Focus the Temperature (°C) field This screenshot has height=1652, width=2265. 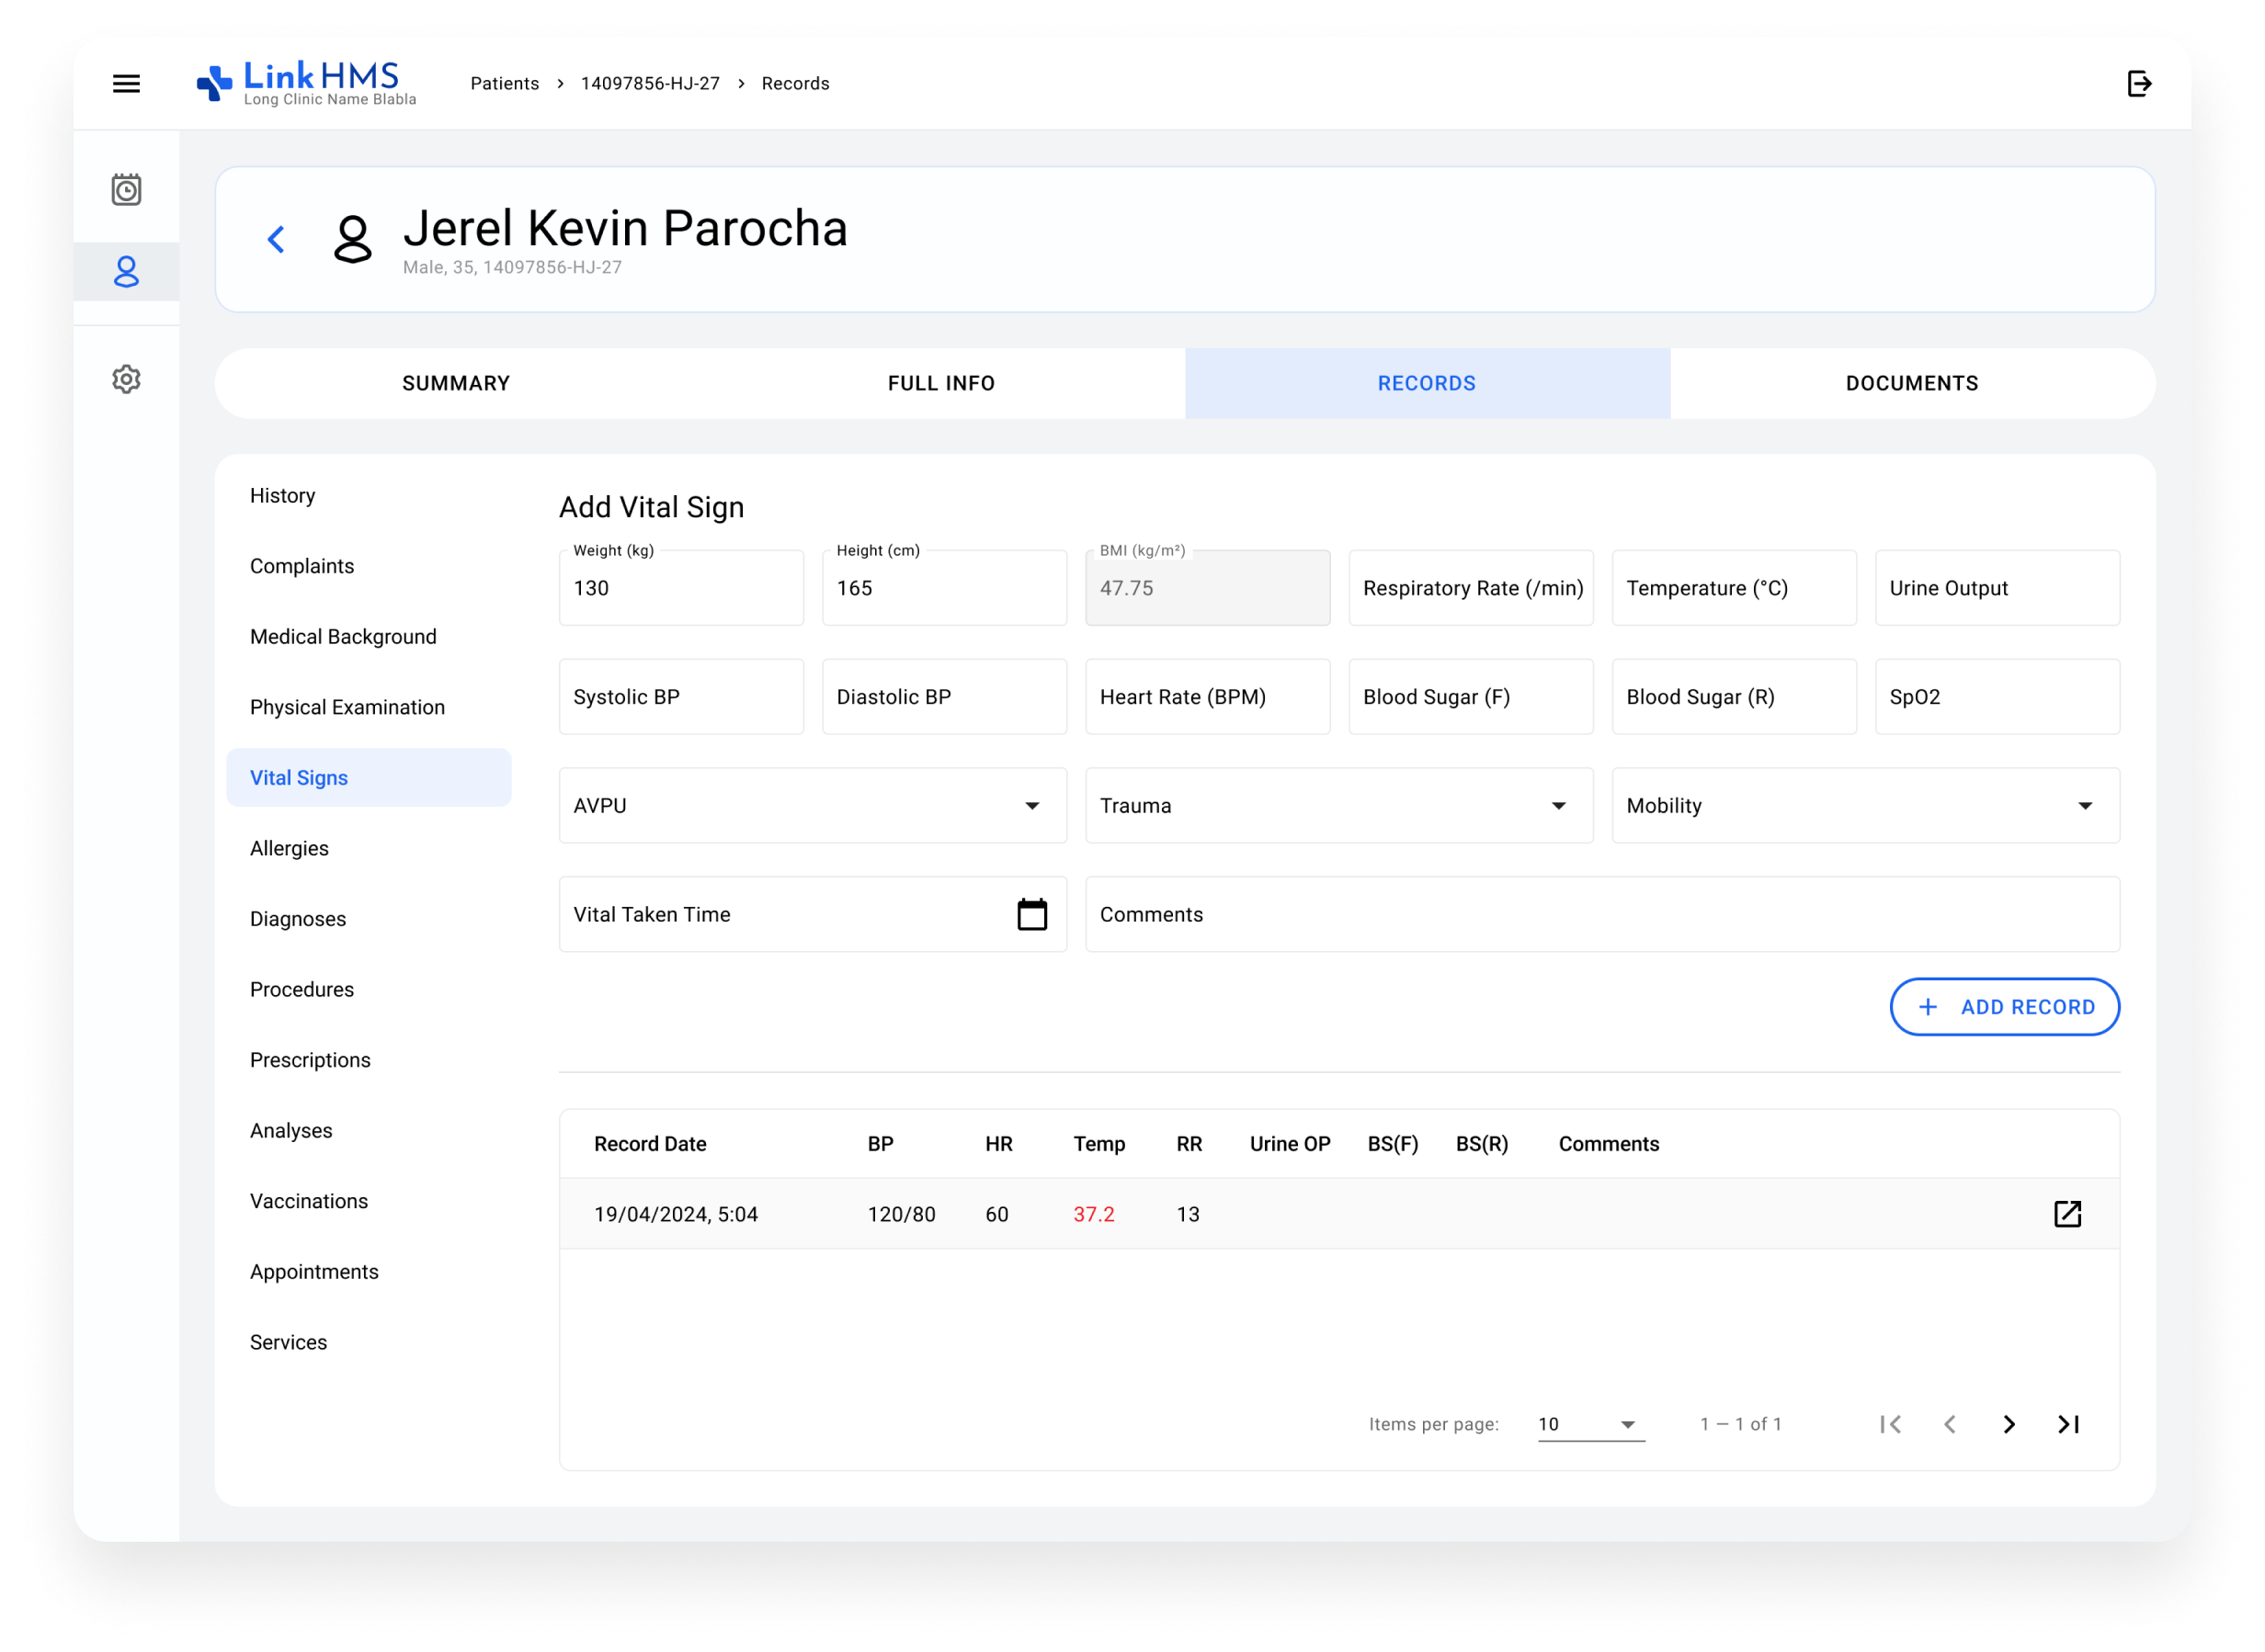pyautogui.click(x=1734, y=588)
